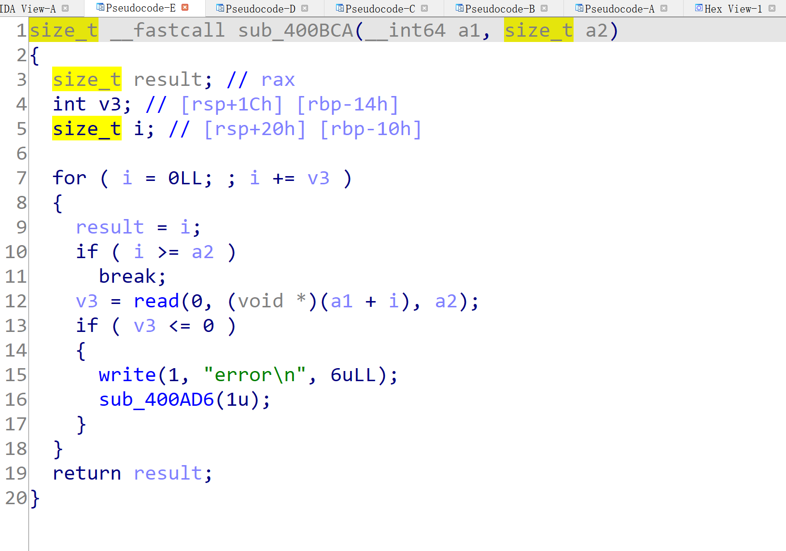The width and height of the screenshot is (786, 551).
Task: Click variable v3 in the int declaration
Action: pyautogui.click(x=110, y=104)
